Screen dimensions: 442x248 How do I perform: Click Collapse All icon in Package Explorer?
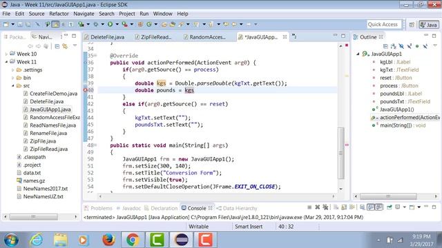pyautogui.click(x=57, y=46)
